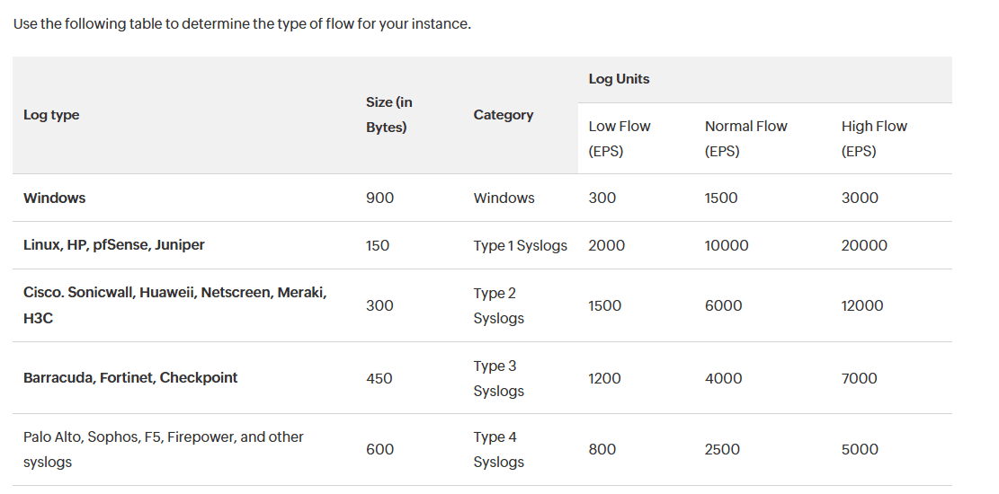The height and width of the screenshot is (494, 999).
Task: Click the bold "Windows" log type cell
Action: point(55,198)
